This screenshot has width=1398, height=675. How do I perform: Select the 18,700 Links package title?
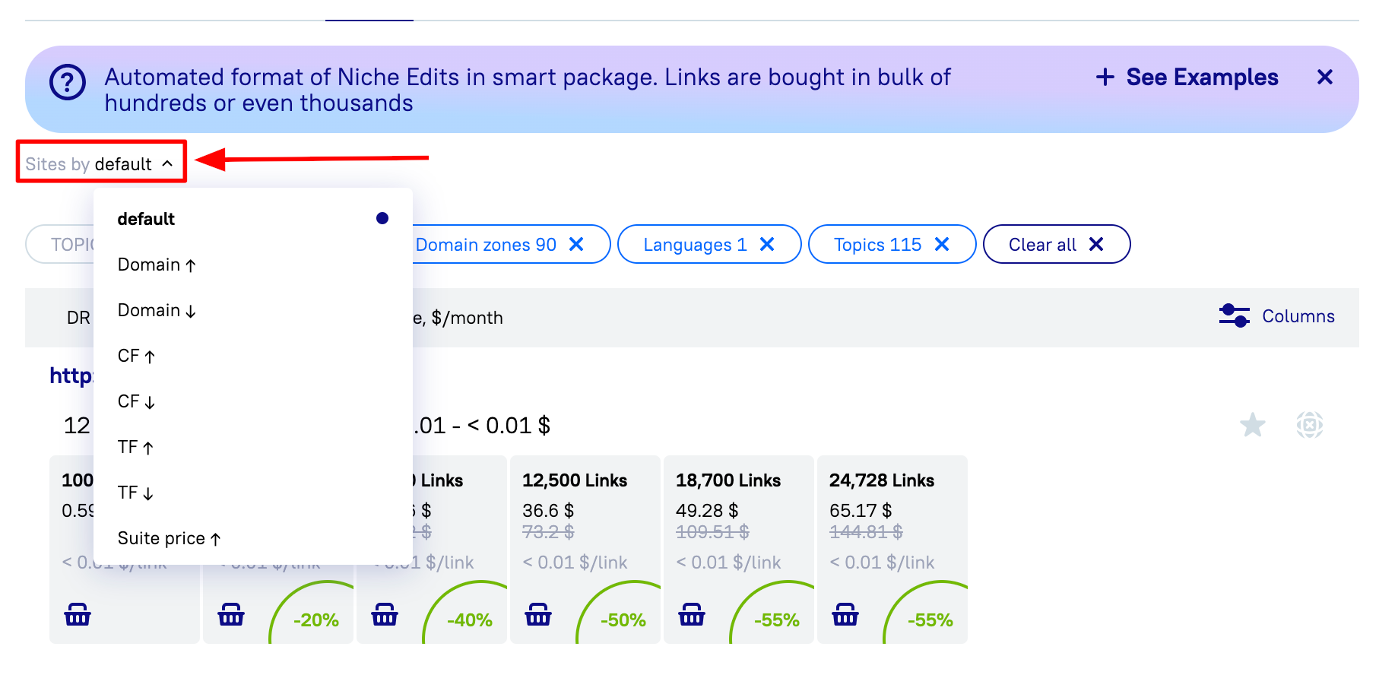pos(728,480)
